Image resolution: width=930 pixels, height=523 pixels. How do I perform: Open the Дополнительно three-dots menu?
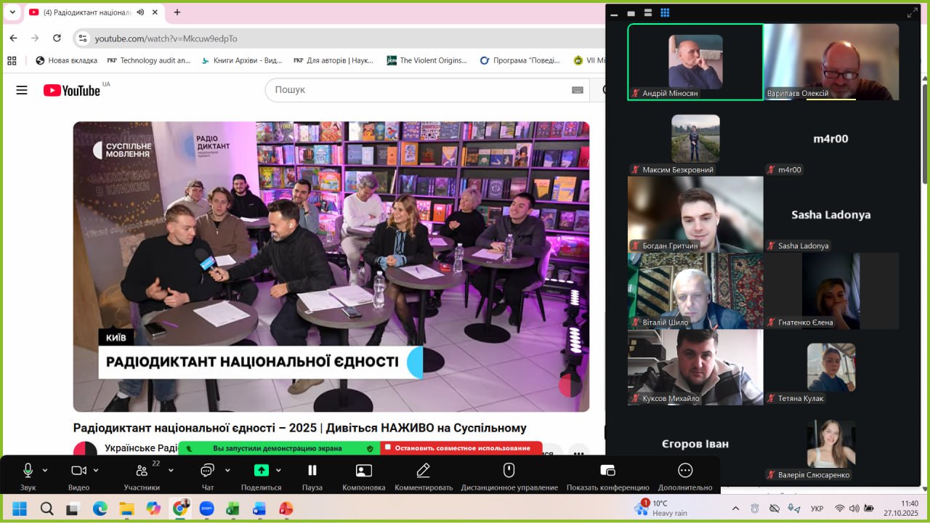pyautogui.click(x=685, y=471)
